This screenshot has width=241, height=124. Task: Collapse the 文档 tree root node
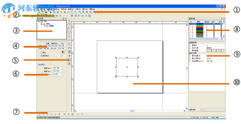tap(39, 21)
